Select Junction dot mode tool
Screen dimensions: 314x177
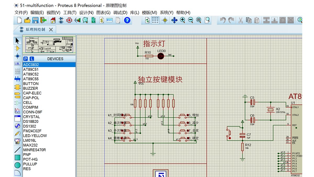[17, 56]
